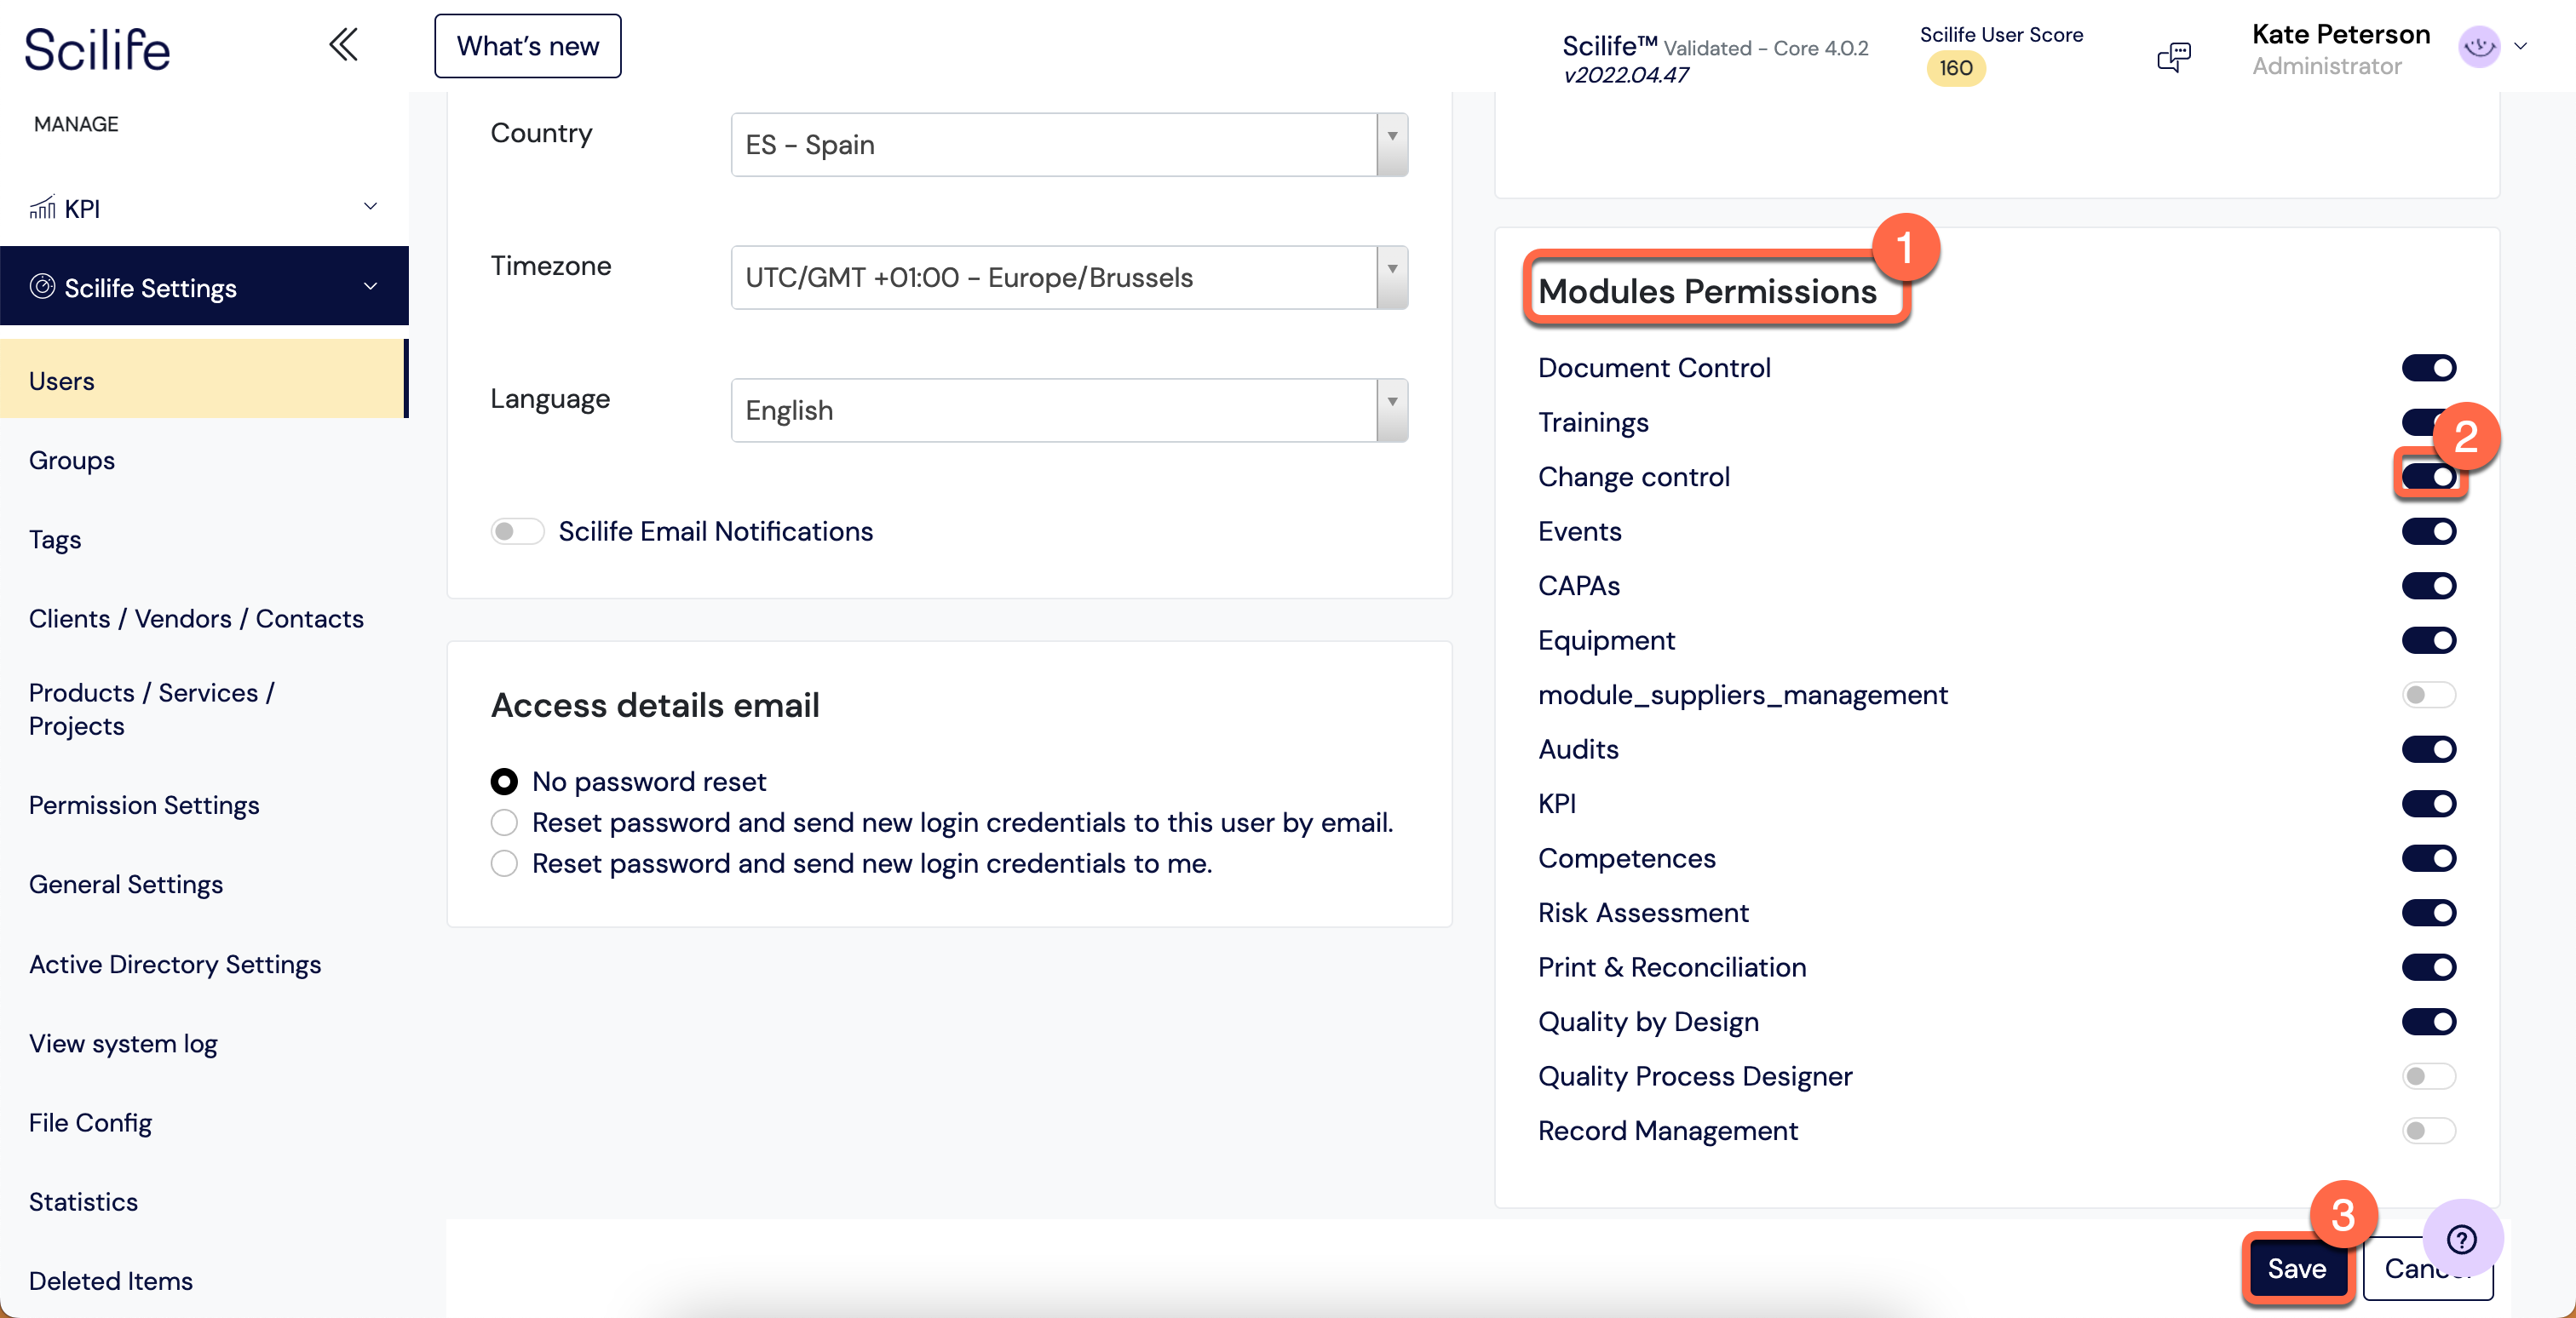Open Products / Services / Projects
2576x1318 pixels.
click(x=152, y=708)
